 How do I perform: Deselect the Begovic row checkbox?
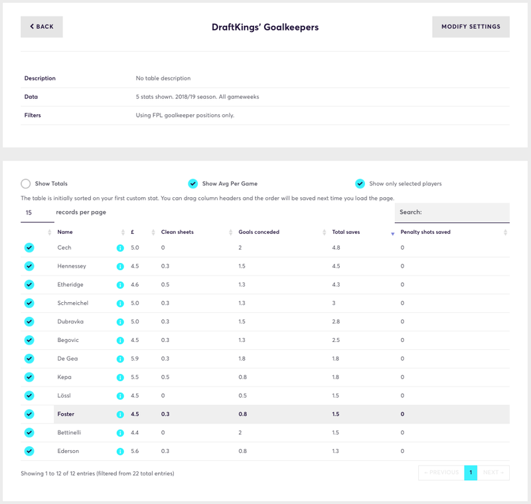pyautogui.click(x=29, y=340)
